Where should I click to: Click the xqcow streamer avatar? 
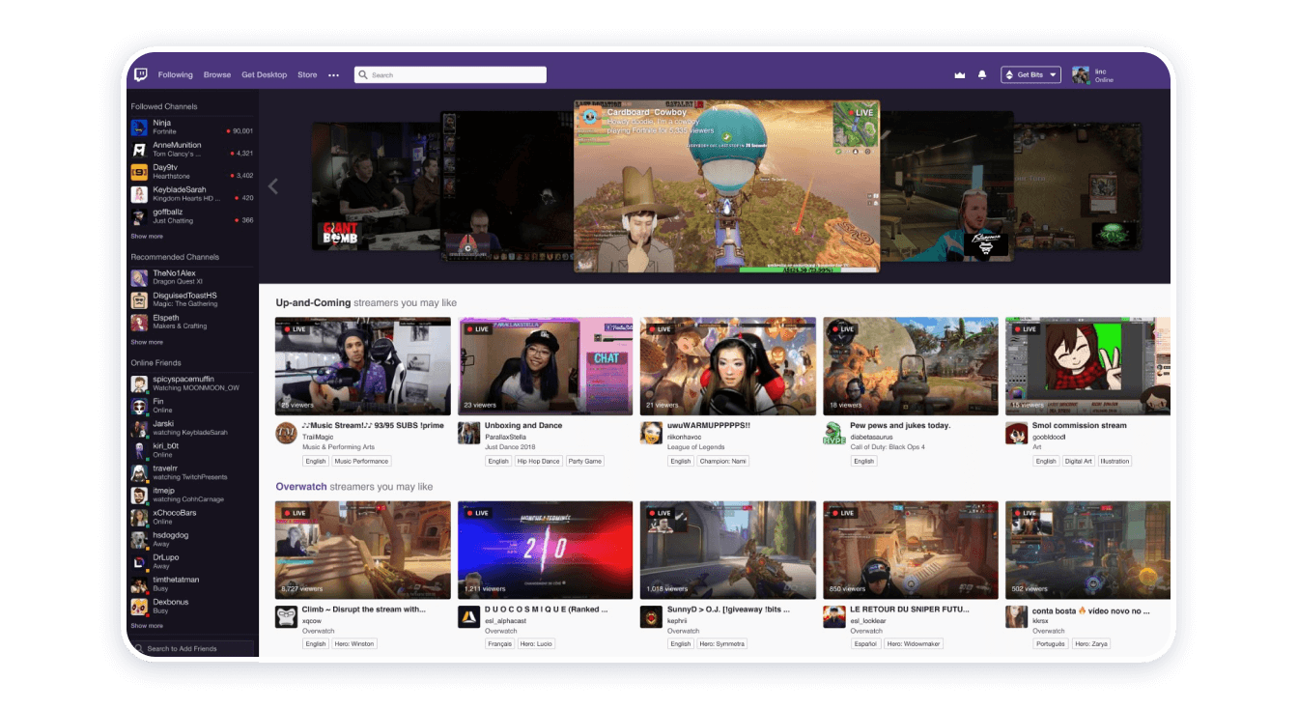coord(286,616)
